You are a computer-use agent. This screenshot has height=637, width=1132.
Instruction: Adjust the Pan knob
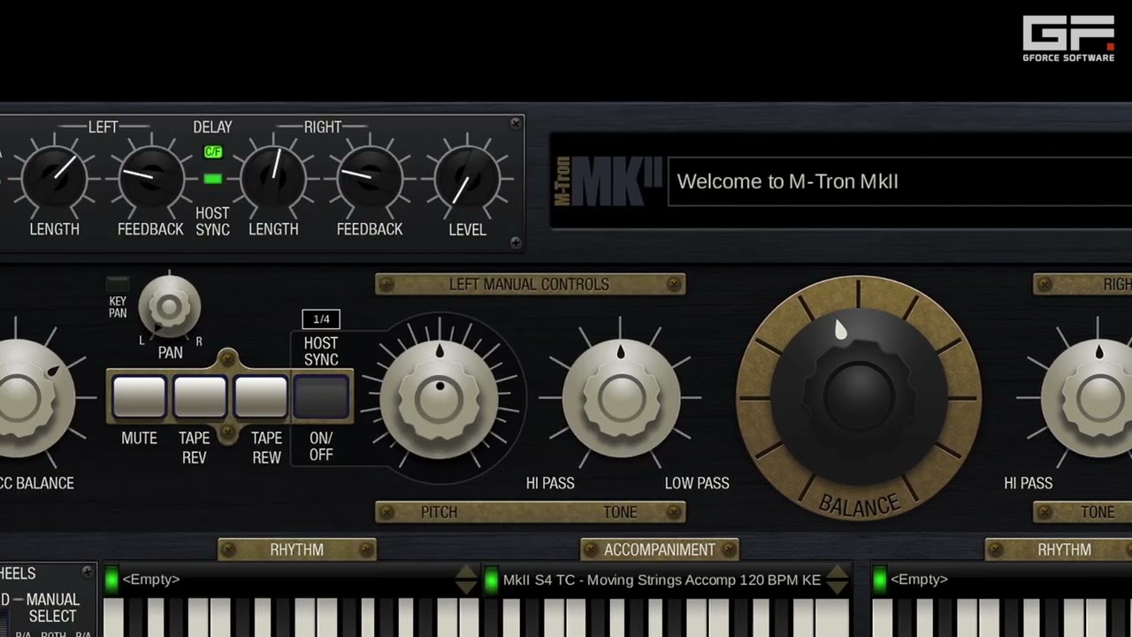tap(170, 307)
